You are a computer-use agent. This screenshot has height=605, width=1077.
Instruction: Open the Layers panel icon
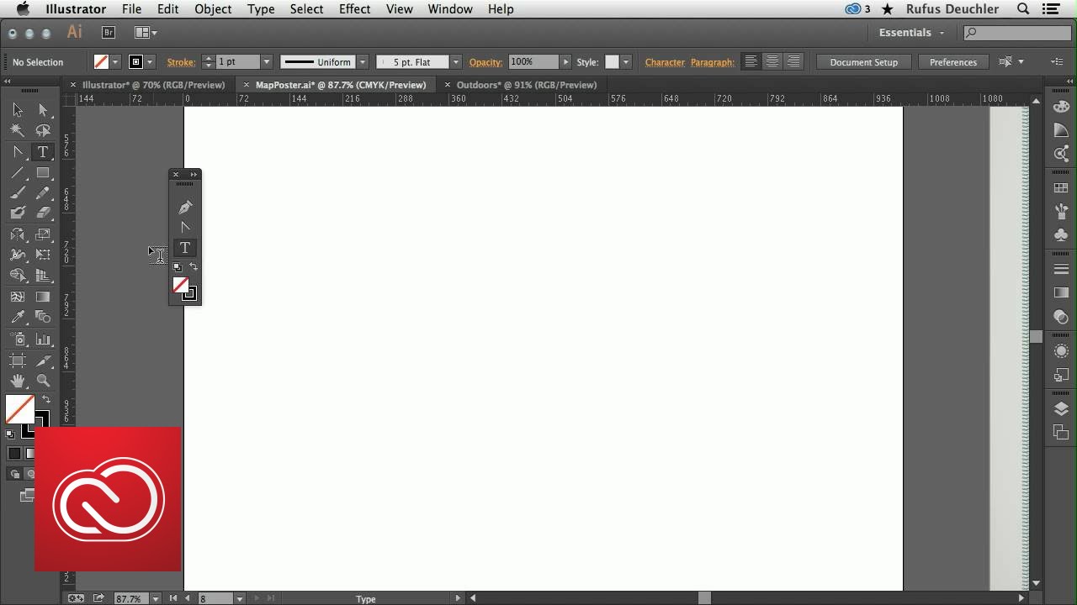(x=1061, y=409)
